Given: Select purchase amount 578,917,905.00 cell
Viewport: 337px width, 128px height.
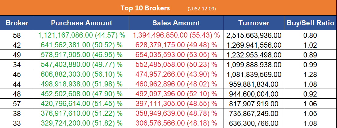Looking at the screenshot, I should 82,55.
